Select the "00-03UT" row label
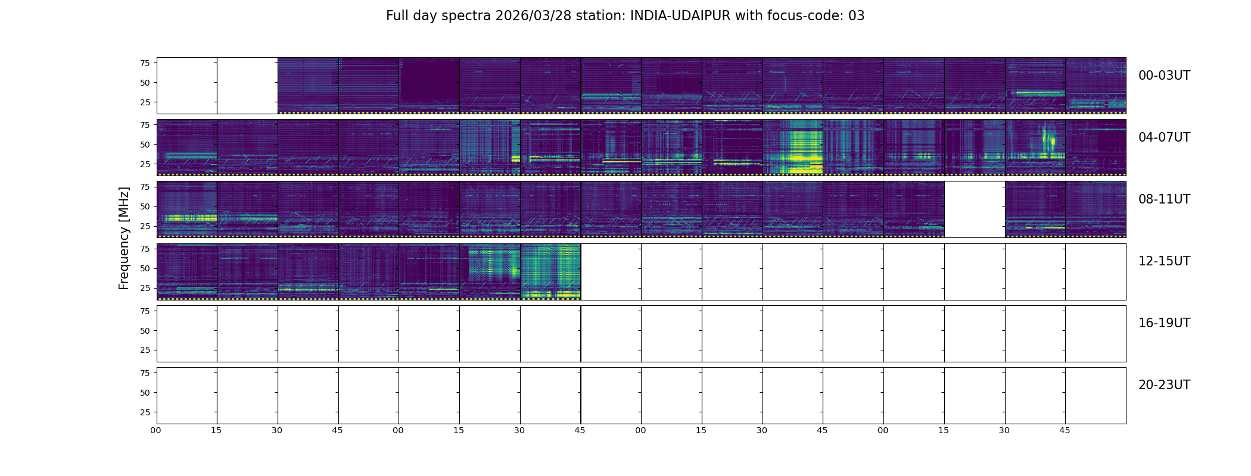This screenshot has width=1251, height=476. [1164, 76]
